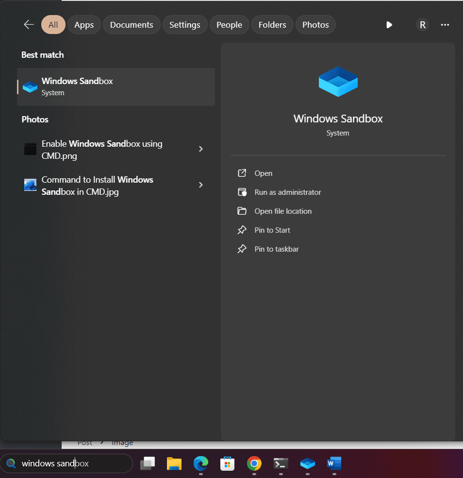463x478 pixels.
Task: Choose Run as administrator
Action: [287, 192]
